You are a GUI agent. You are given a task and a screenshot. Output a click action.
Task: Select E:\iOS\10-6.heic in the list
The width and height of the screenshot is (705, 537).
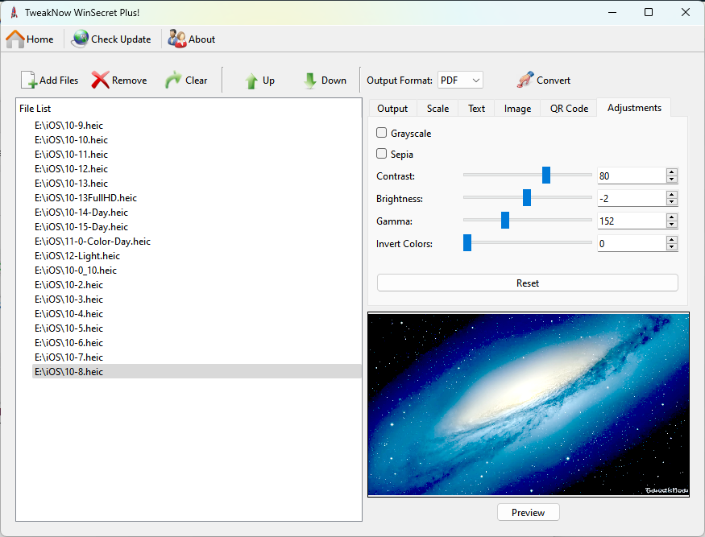(x=68, y=342)
